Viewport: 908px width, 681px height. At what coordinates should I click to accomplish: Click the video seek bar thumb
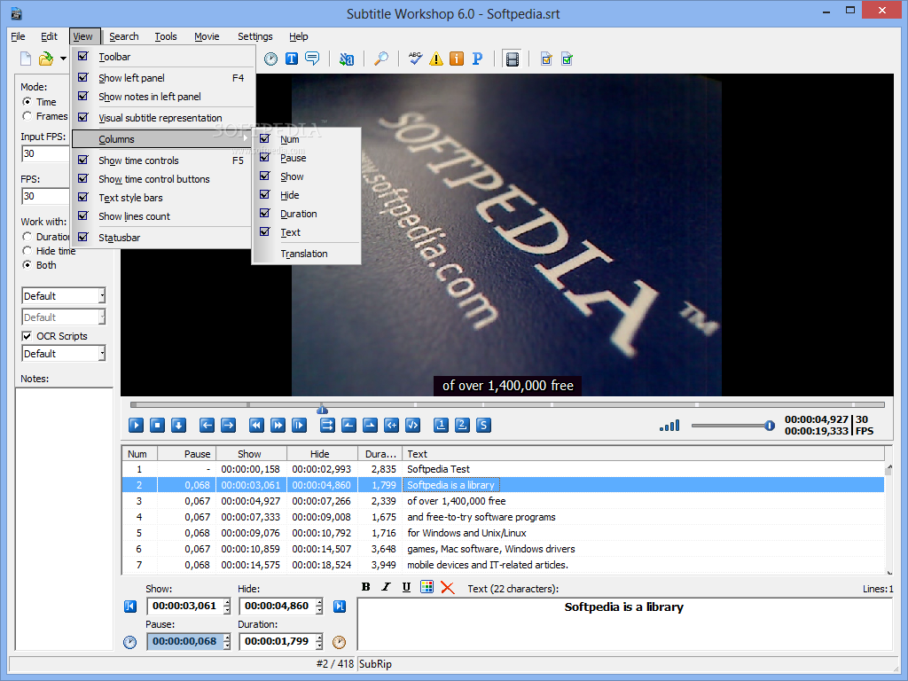pos(322,409)
